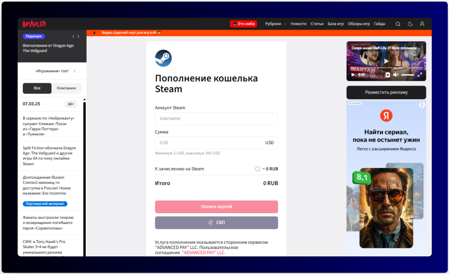The image size is (449, 274).
Task: Mute the video player speaker icon
Action: coord(395,75)
